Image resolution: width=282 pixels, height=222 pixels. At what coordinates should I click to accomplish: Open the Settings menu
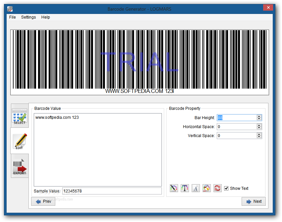pyautogui.click(x=28, y=17)
